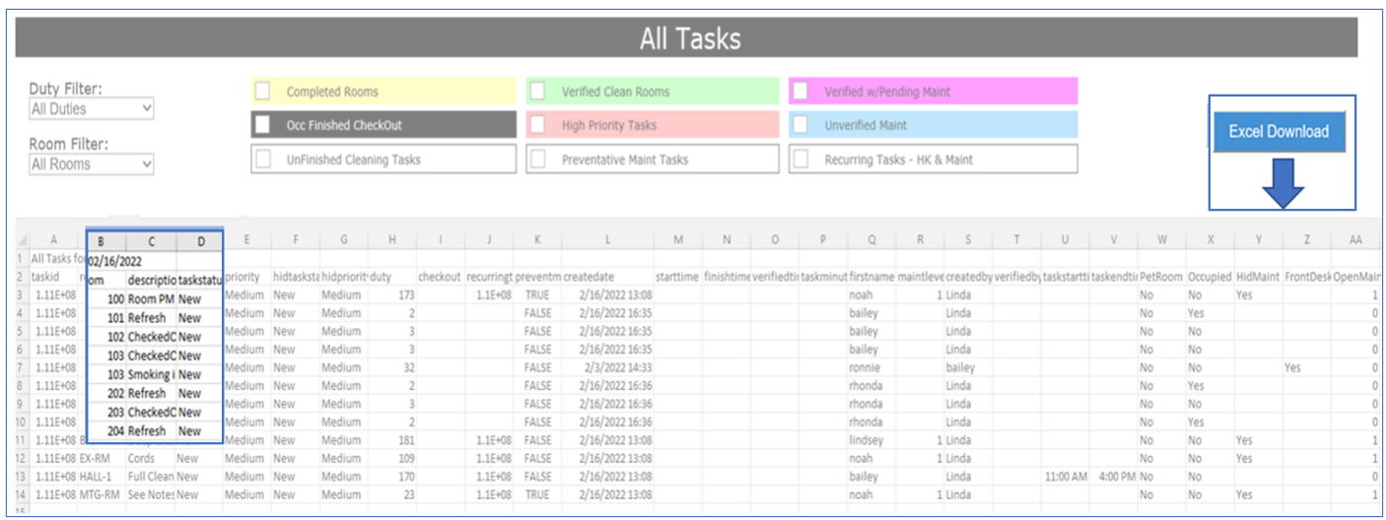Check the UnFinished Cleaning Tasks box
Viewport: 1386px width, 520px height.
tap(263, 160)
